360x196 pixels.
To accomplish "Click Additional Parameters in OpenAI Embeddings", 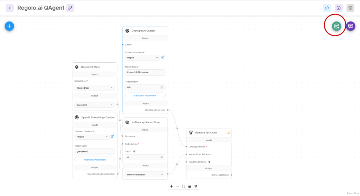I will 95,160.
